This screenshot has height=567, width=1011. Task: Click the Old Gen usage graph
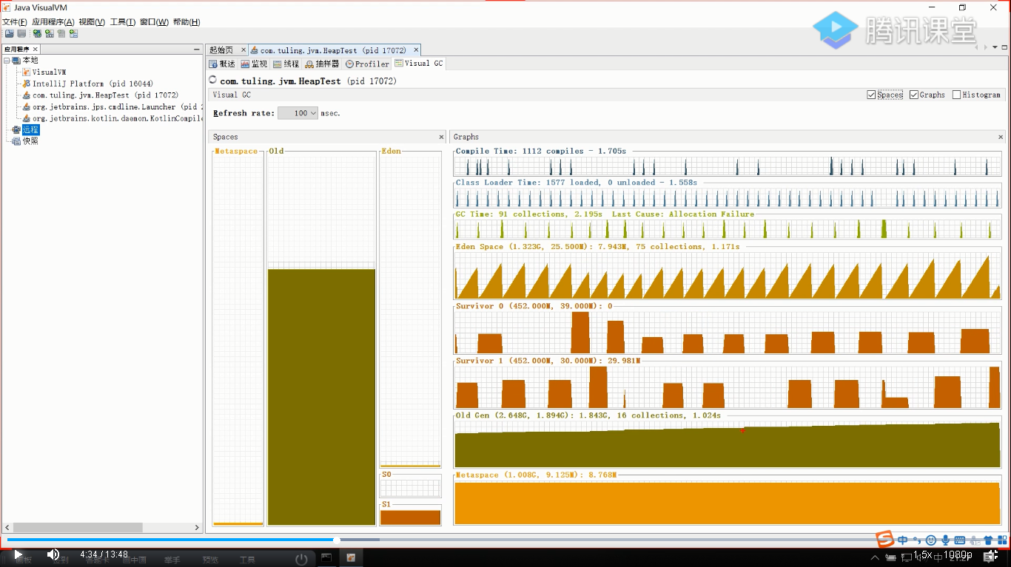tap(727, 446)
